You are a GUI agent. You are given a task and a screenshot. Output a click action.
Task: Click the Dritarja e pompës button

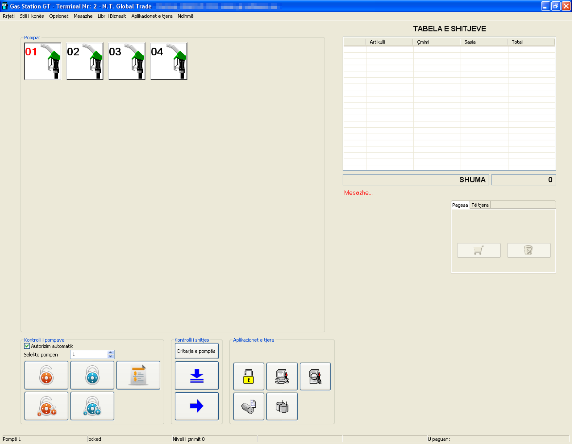[x=196, y=351]
